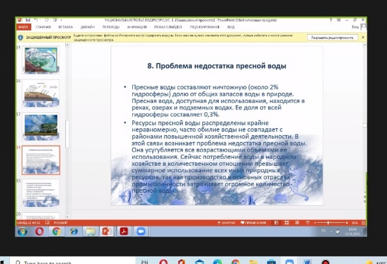Screen dimensions: 387x264
Task: Open the ПЕРЕХОДЫ ribbon tab
Action: pyautogui.click(x=111, y=27)
